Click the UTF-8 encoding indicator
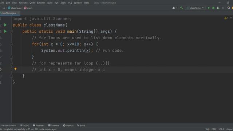Image resolution: width=233 pixels, height=131 pixels. point(221,129)
